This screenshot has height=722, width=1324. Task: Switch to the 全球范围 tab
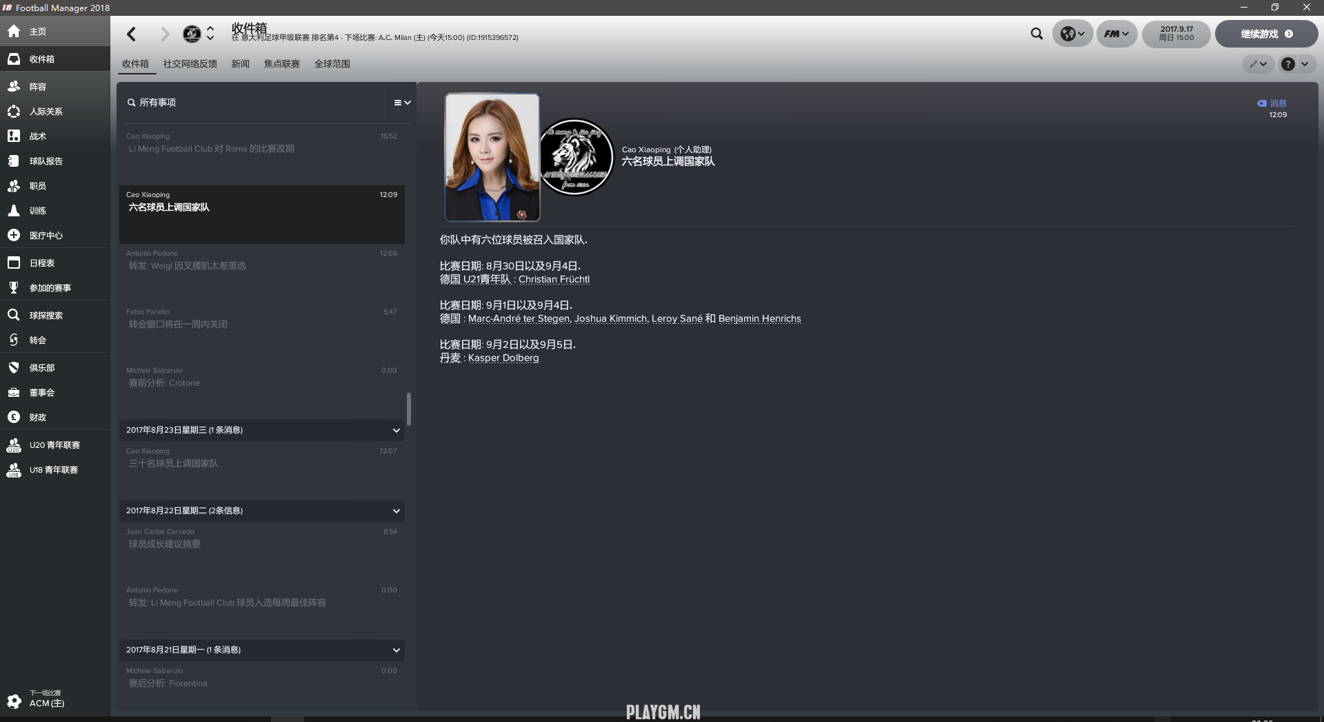pos(332,64)
